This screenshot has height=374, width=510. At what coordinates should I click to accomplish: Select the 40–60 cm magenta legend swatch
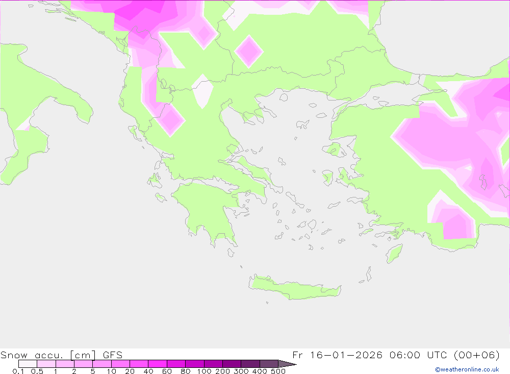point(158,364)
